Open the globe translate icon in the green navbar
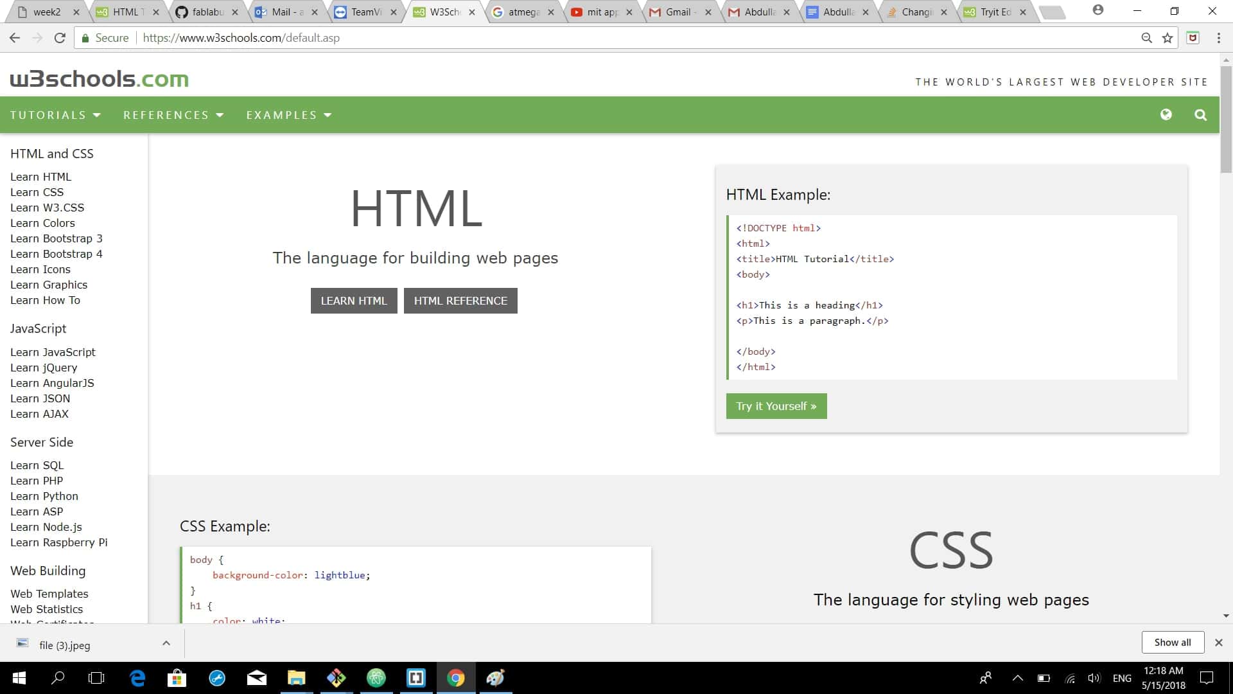 (1166, 114)
